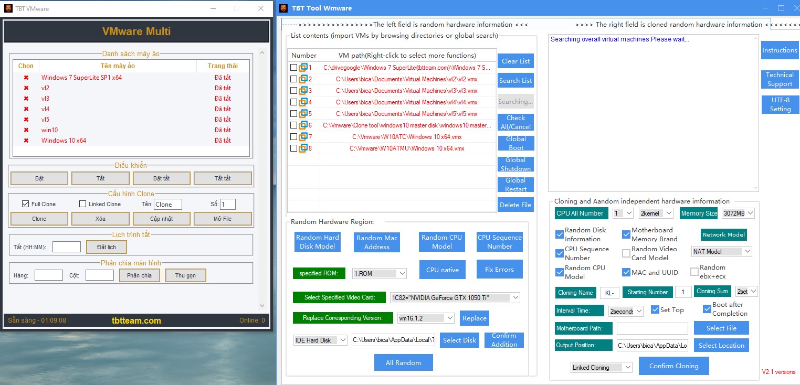Open the Memory Size 3072MB dropdown
800x385 pixels.
tap(738, 213)
